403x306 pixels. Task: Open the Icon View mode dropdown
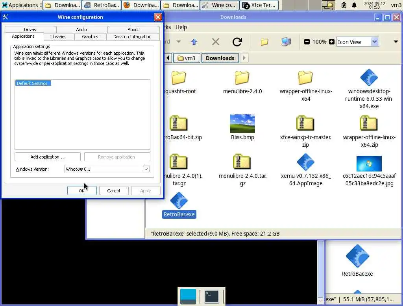tap(357, 42)
